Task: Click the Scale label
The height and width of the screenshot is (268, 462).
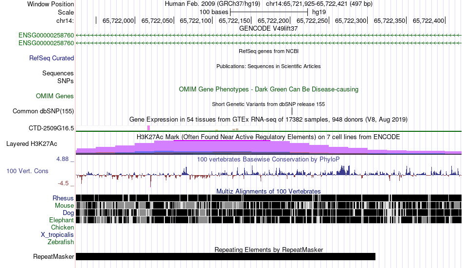Action: [x=66, y=12]
